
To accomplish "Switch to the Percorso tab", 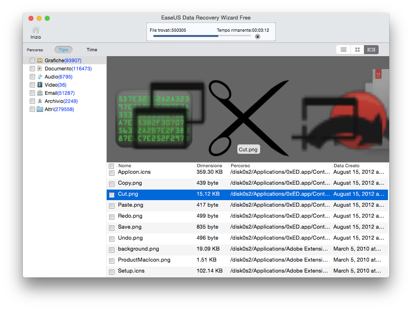I will pyautogui.click(x=35, y=50).
